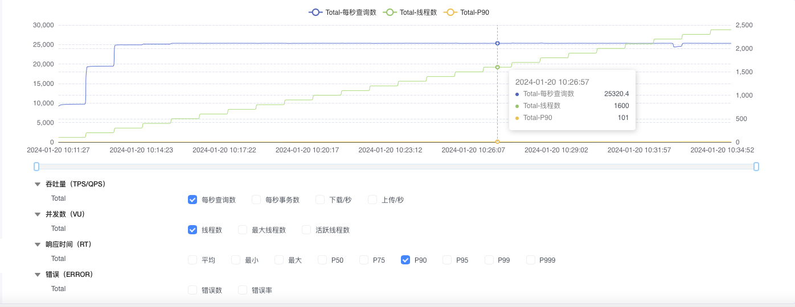
Task: Toggle the Total-线程数 legend series
Action: coord(410,12)
